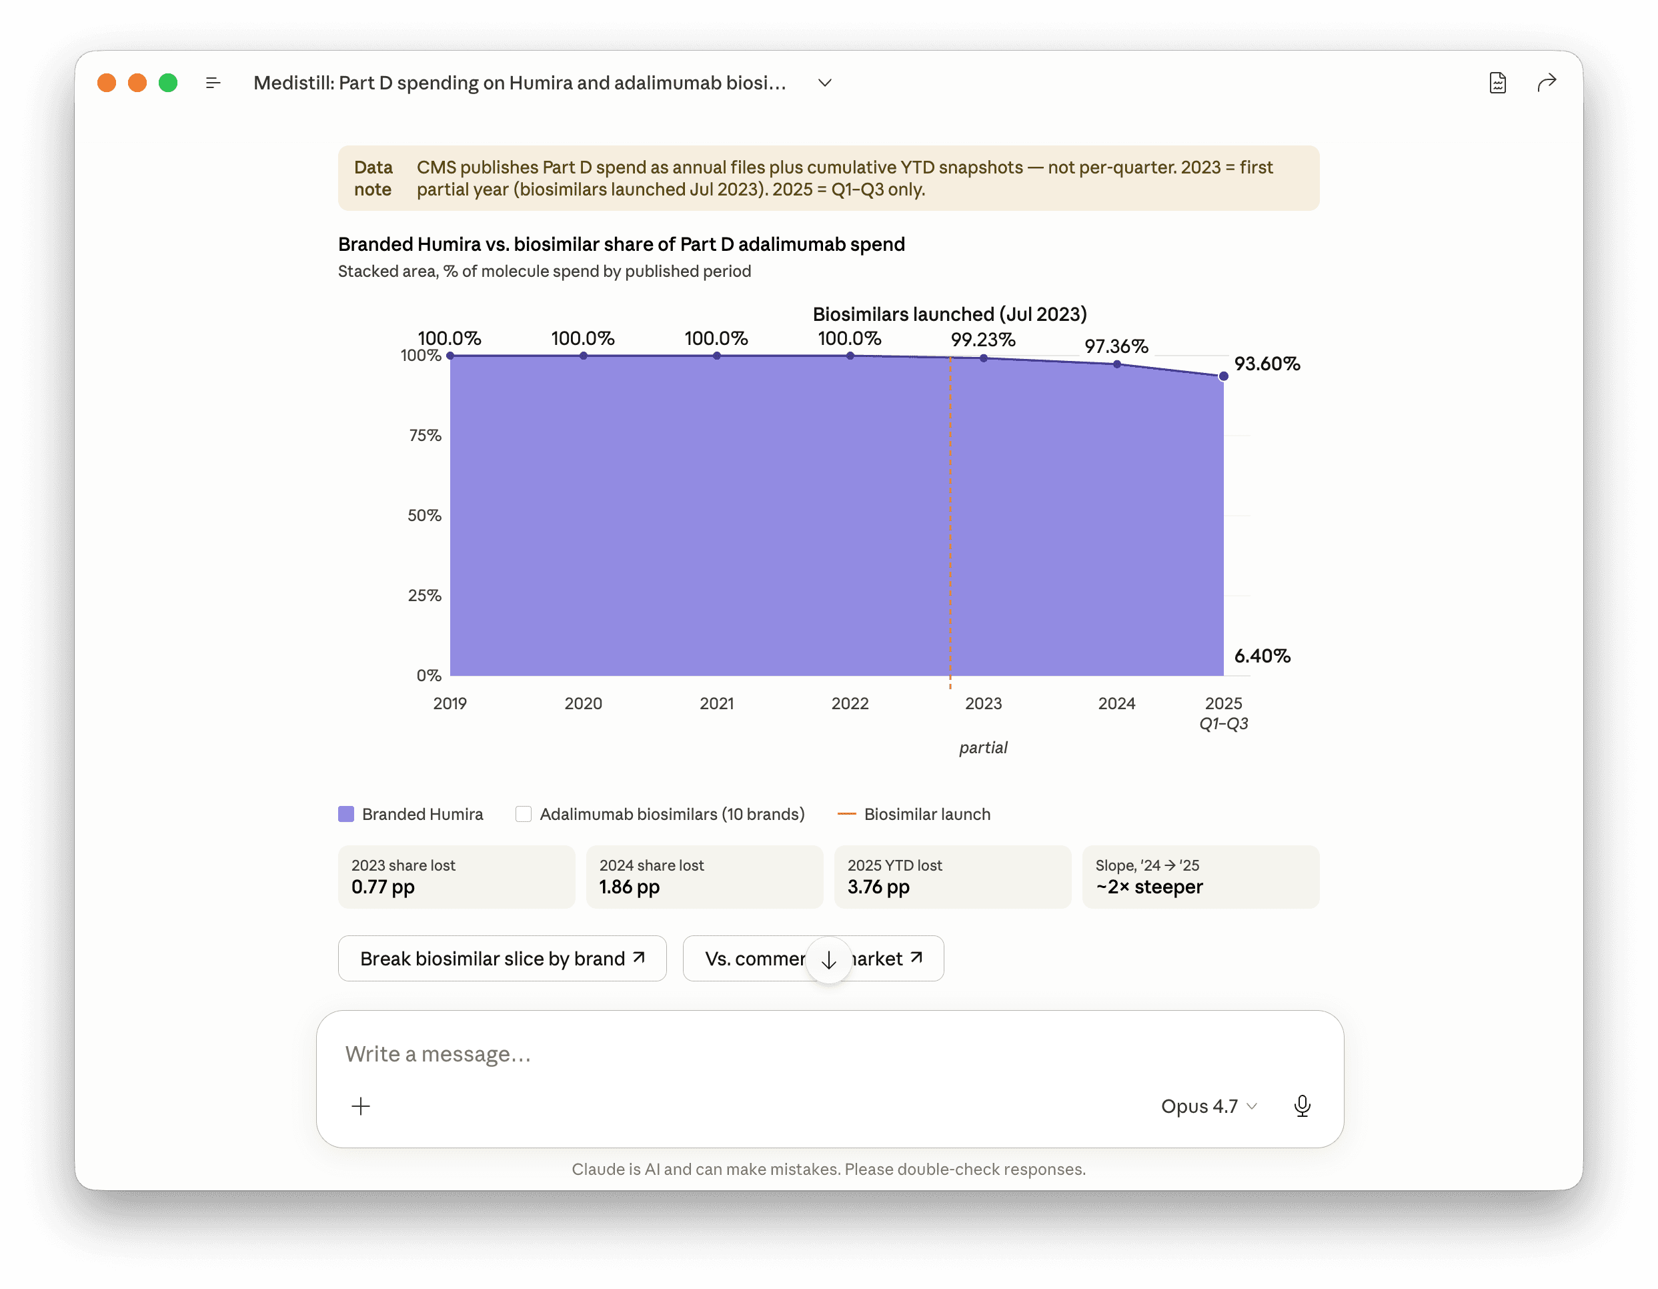
Task: Click the green maximize window button
Action: 168,83
